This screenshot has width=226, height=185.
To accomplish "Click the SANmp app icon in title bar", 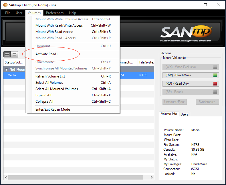I will [5, 5].
